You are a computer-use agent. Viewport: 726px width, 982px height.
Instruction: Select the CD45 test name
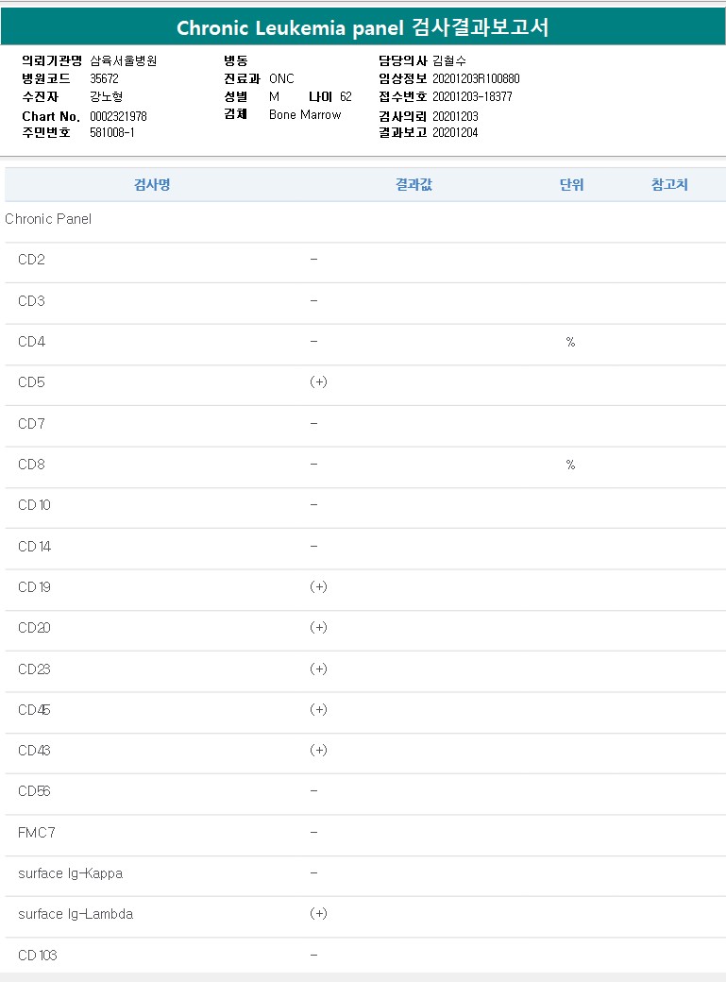(x=34, y=710)
